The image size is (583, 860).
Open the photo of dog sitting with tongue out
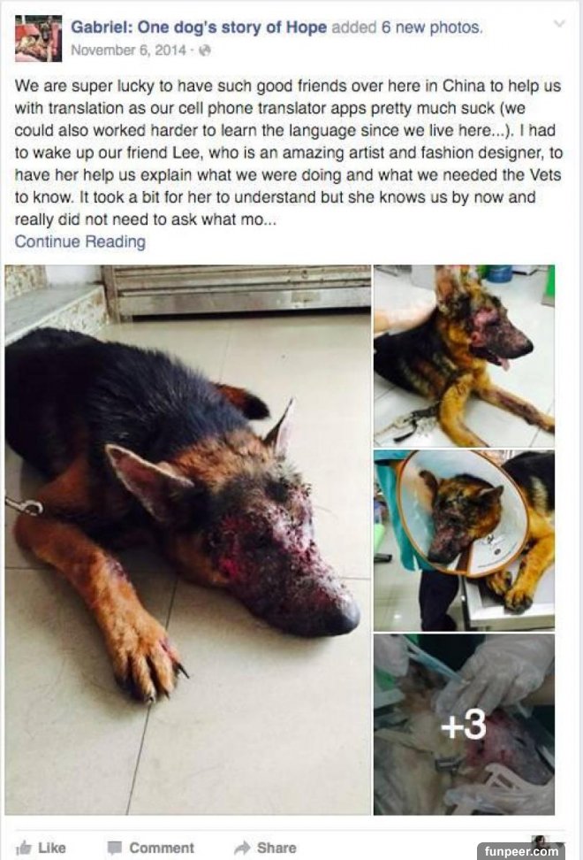(465, 356)
